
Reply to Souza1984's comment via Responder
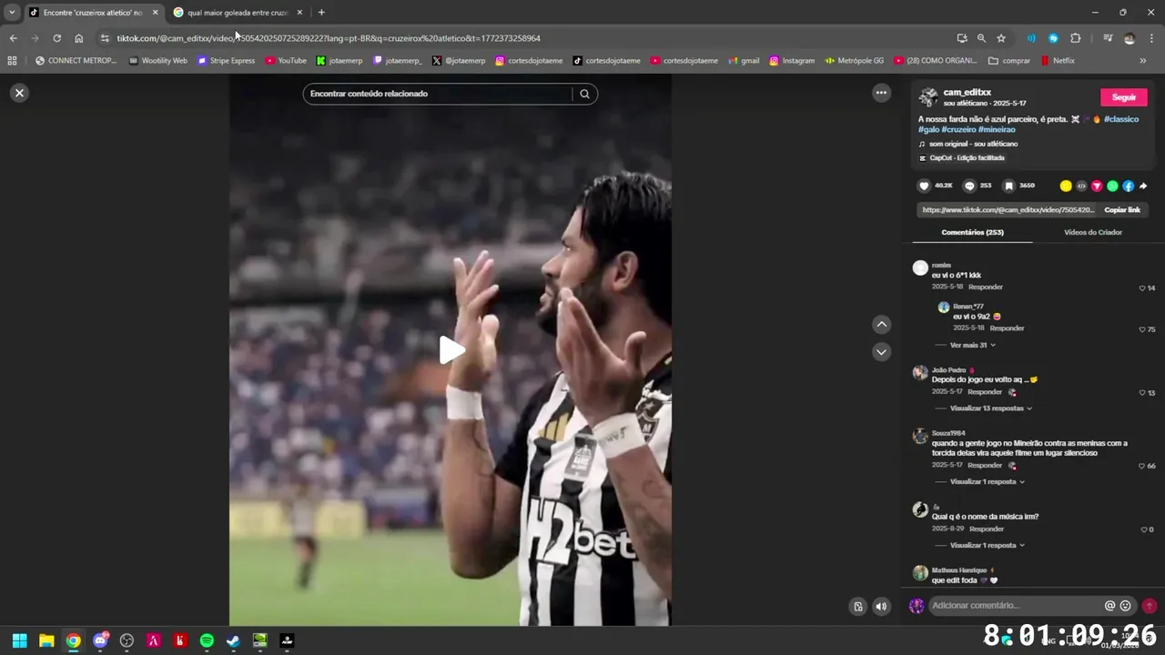click(x=985, y=466)
